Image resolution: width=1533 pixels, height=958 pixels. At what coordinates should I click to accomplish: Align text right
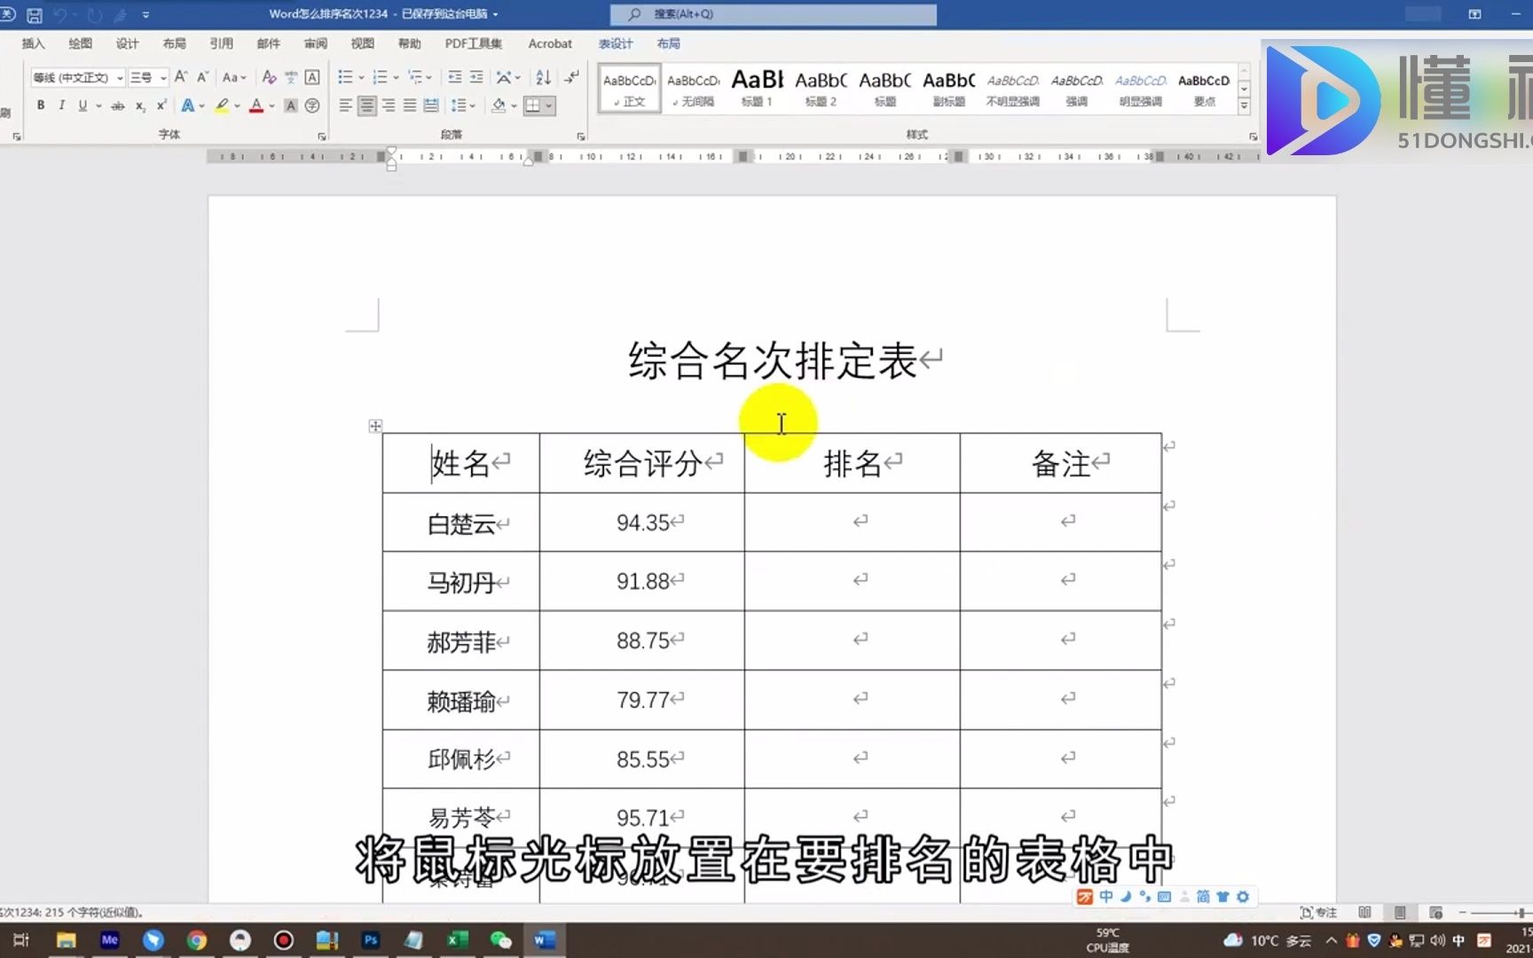(x=388, y=106)
